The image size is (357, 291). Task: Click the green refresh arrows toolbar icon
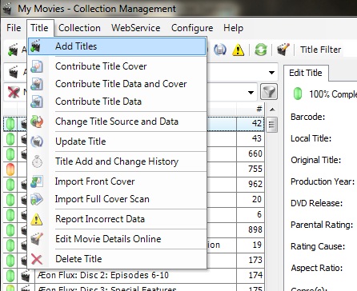pyautogui.click(x=261, y=50)
